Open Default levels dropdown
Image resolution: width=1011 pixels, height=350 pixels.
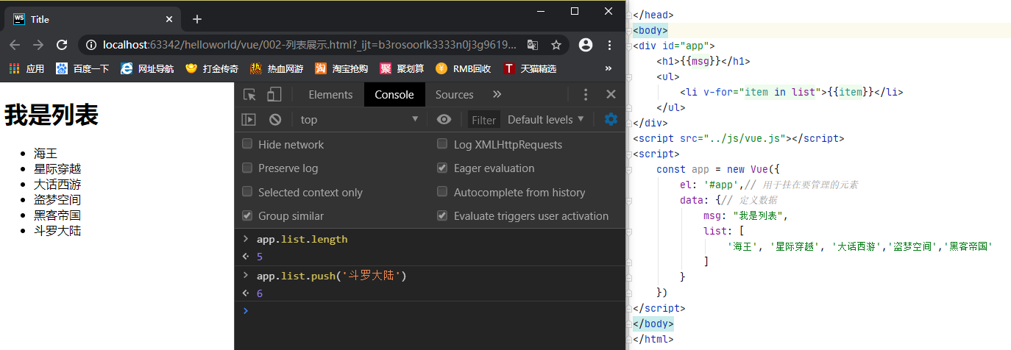click(546, 119)
